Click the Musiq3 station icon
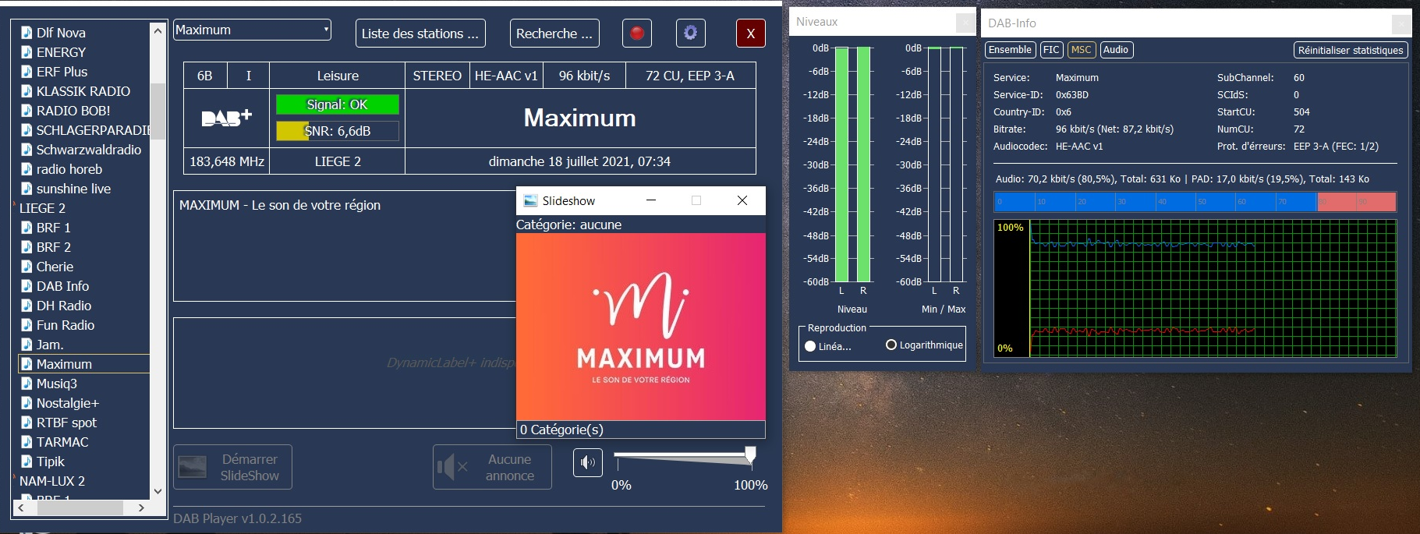The image size is (1420, 534). tap(26, 384)
